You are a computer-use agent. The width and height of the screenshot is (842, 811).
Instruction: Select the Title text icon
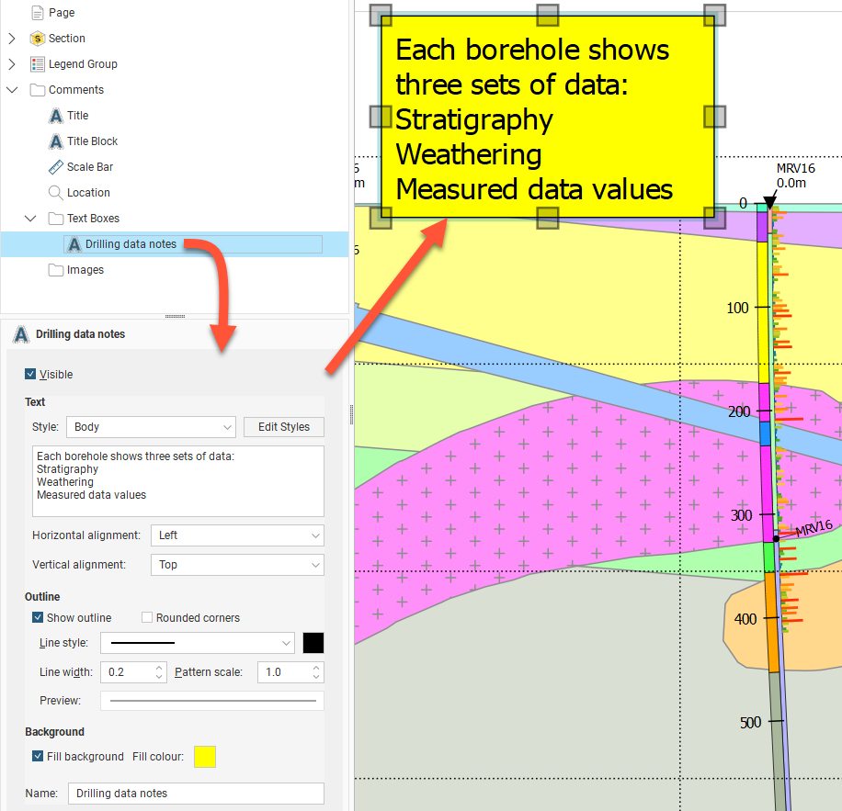pos(56,116)
